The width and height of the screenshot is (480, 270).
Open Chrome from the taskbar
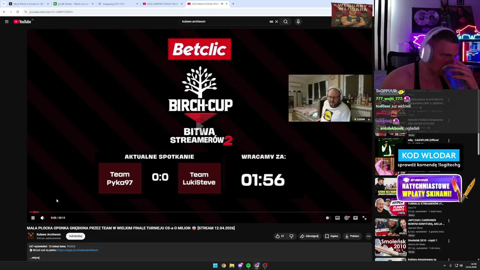(223, 265)
